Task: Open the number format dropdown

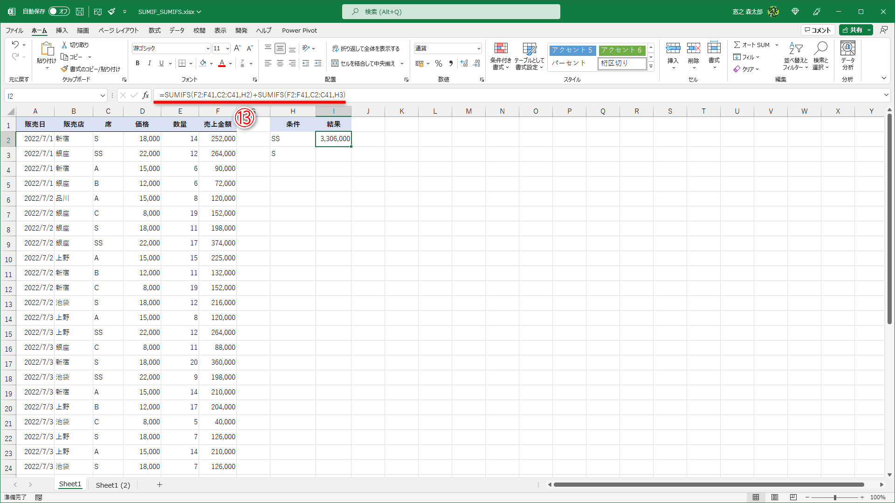Action: [x=479, y=48]
